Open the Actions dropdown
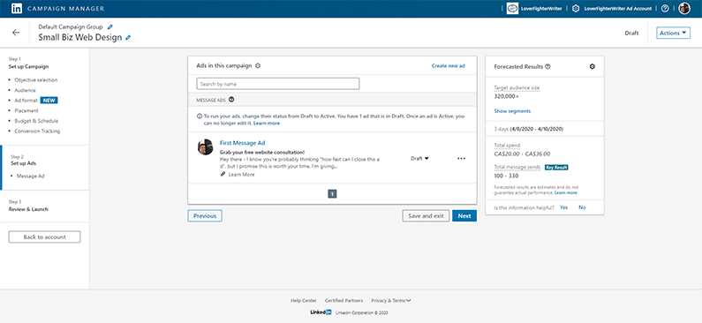The width and height of the screenshot is (702, 323). coord(673,33)
